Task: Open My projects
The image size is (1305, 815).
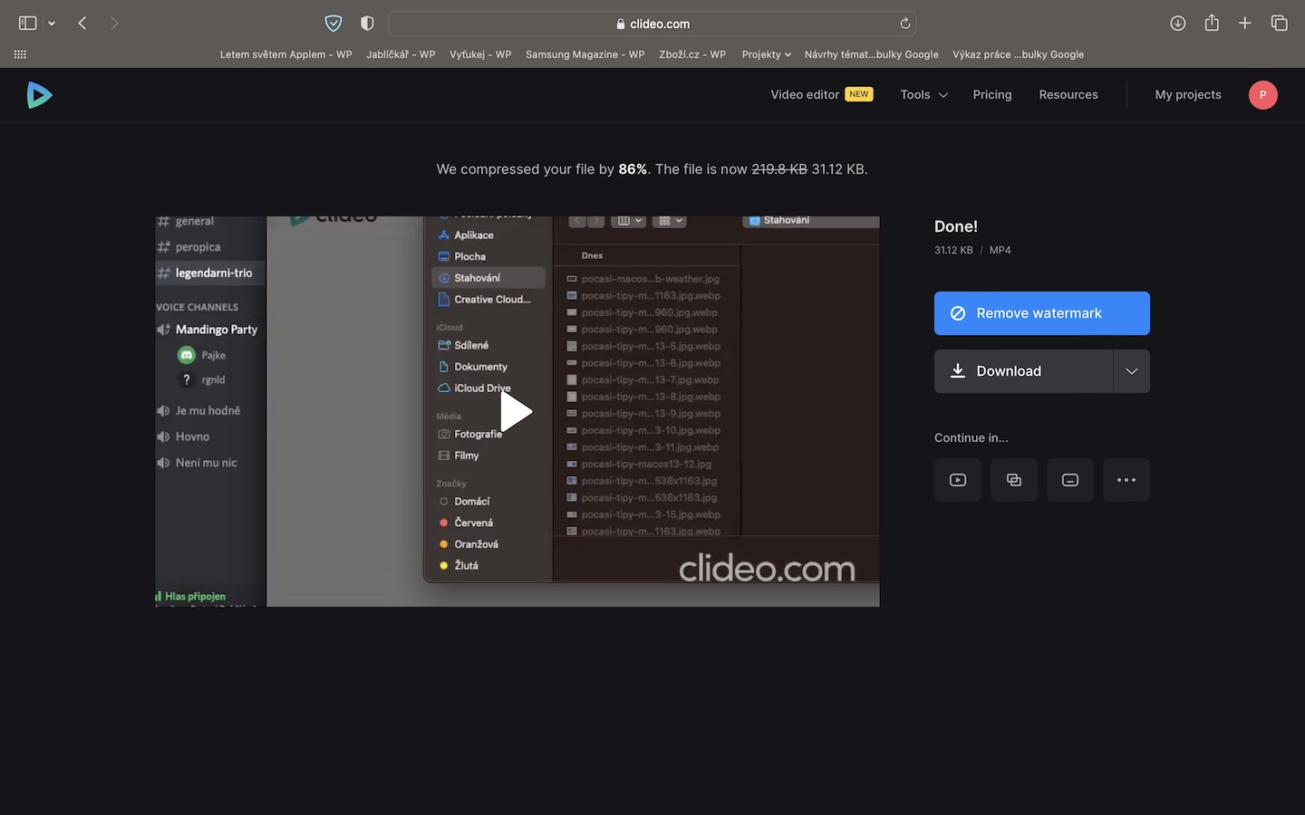Action: tap(1188, 94)
